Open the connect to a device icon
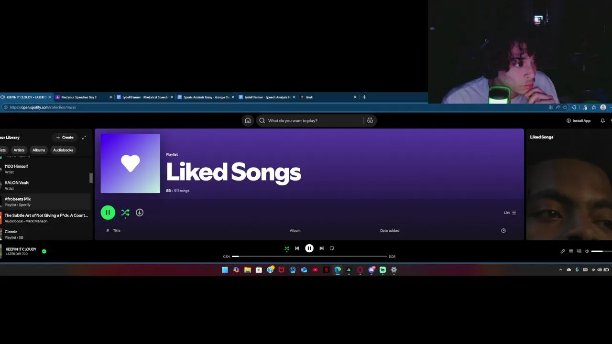612x344 pixels. pos(579,251)
